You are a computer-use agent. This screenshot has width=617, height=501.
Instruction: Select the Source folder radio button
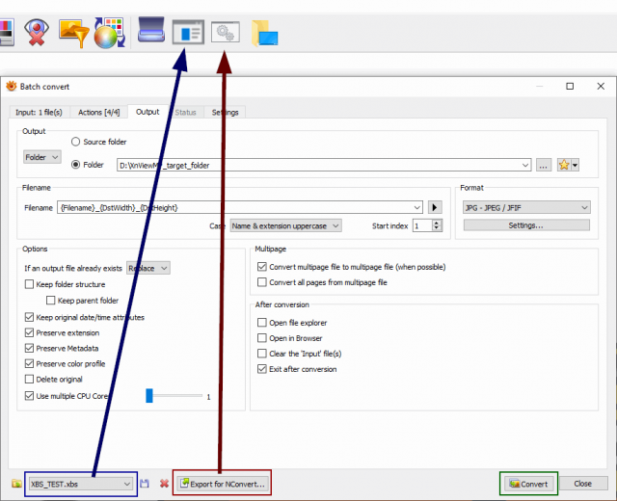(75, 142)
